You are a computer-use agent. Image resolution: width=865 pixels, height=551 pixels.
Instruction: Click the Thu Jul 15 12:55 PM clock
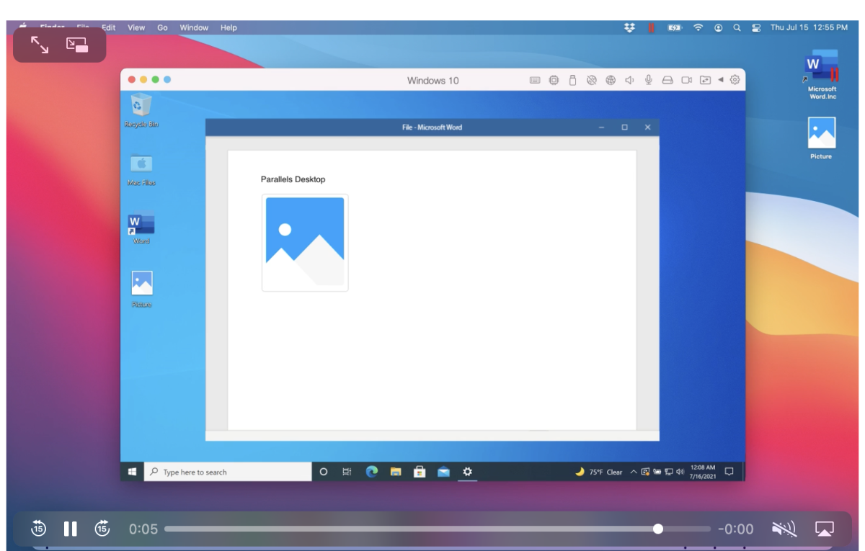tap(809, 27)
